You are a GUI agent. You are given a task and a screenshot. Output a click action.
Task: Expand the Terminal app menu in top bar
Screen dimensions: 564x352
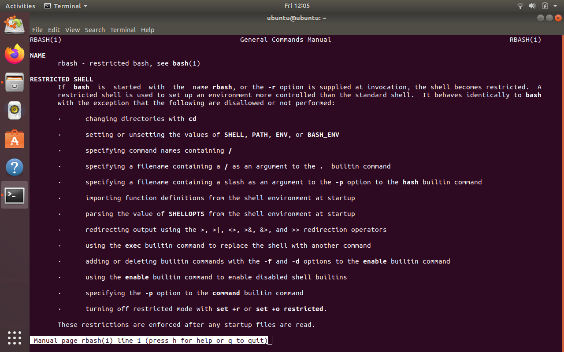click(66, 6)
